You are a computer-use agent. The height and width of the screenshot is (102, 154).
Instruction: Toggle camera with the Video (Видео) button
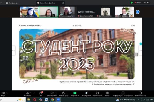[3, 94]
